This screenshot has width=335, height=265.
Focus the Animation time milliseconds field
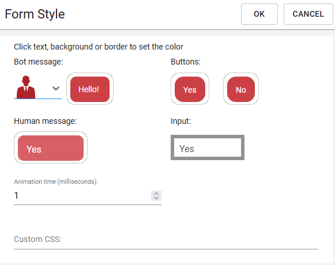82,196
